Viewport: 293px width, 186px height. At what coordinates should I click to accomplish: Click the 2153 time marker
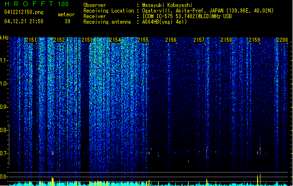pyautogui.click(x=87, y=40)
